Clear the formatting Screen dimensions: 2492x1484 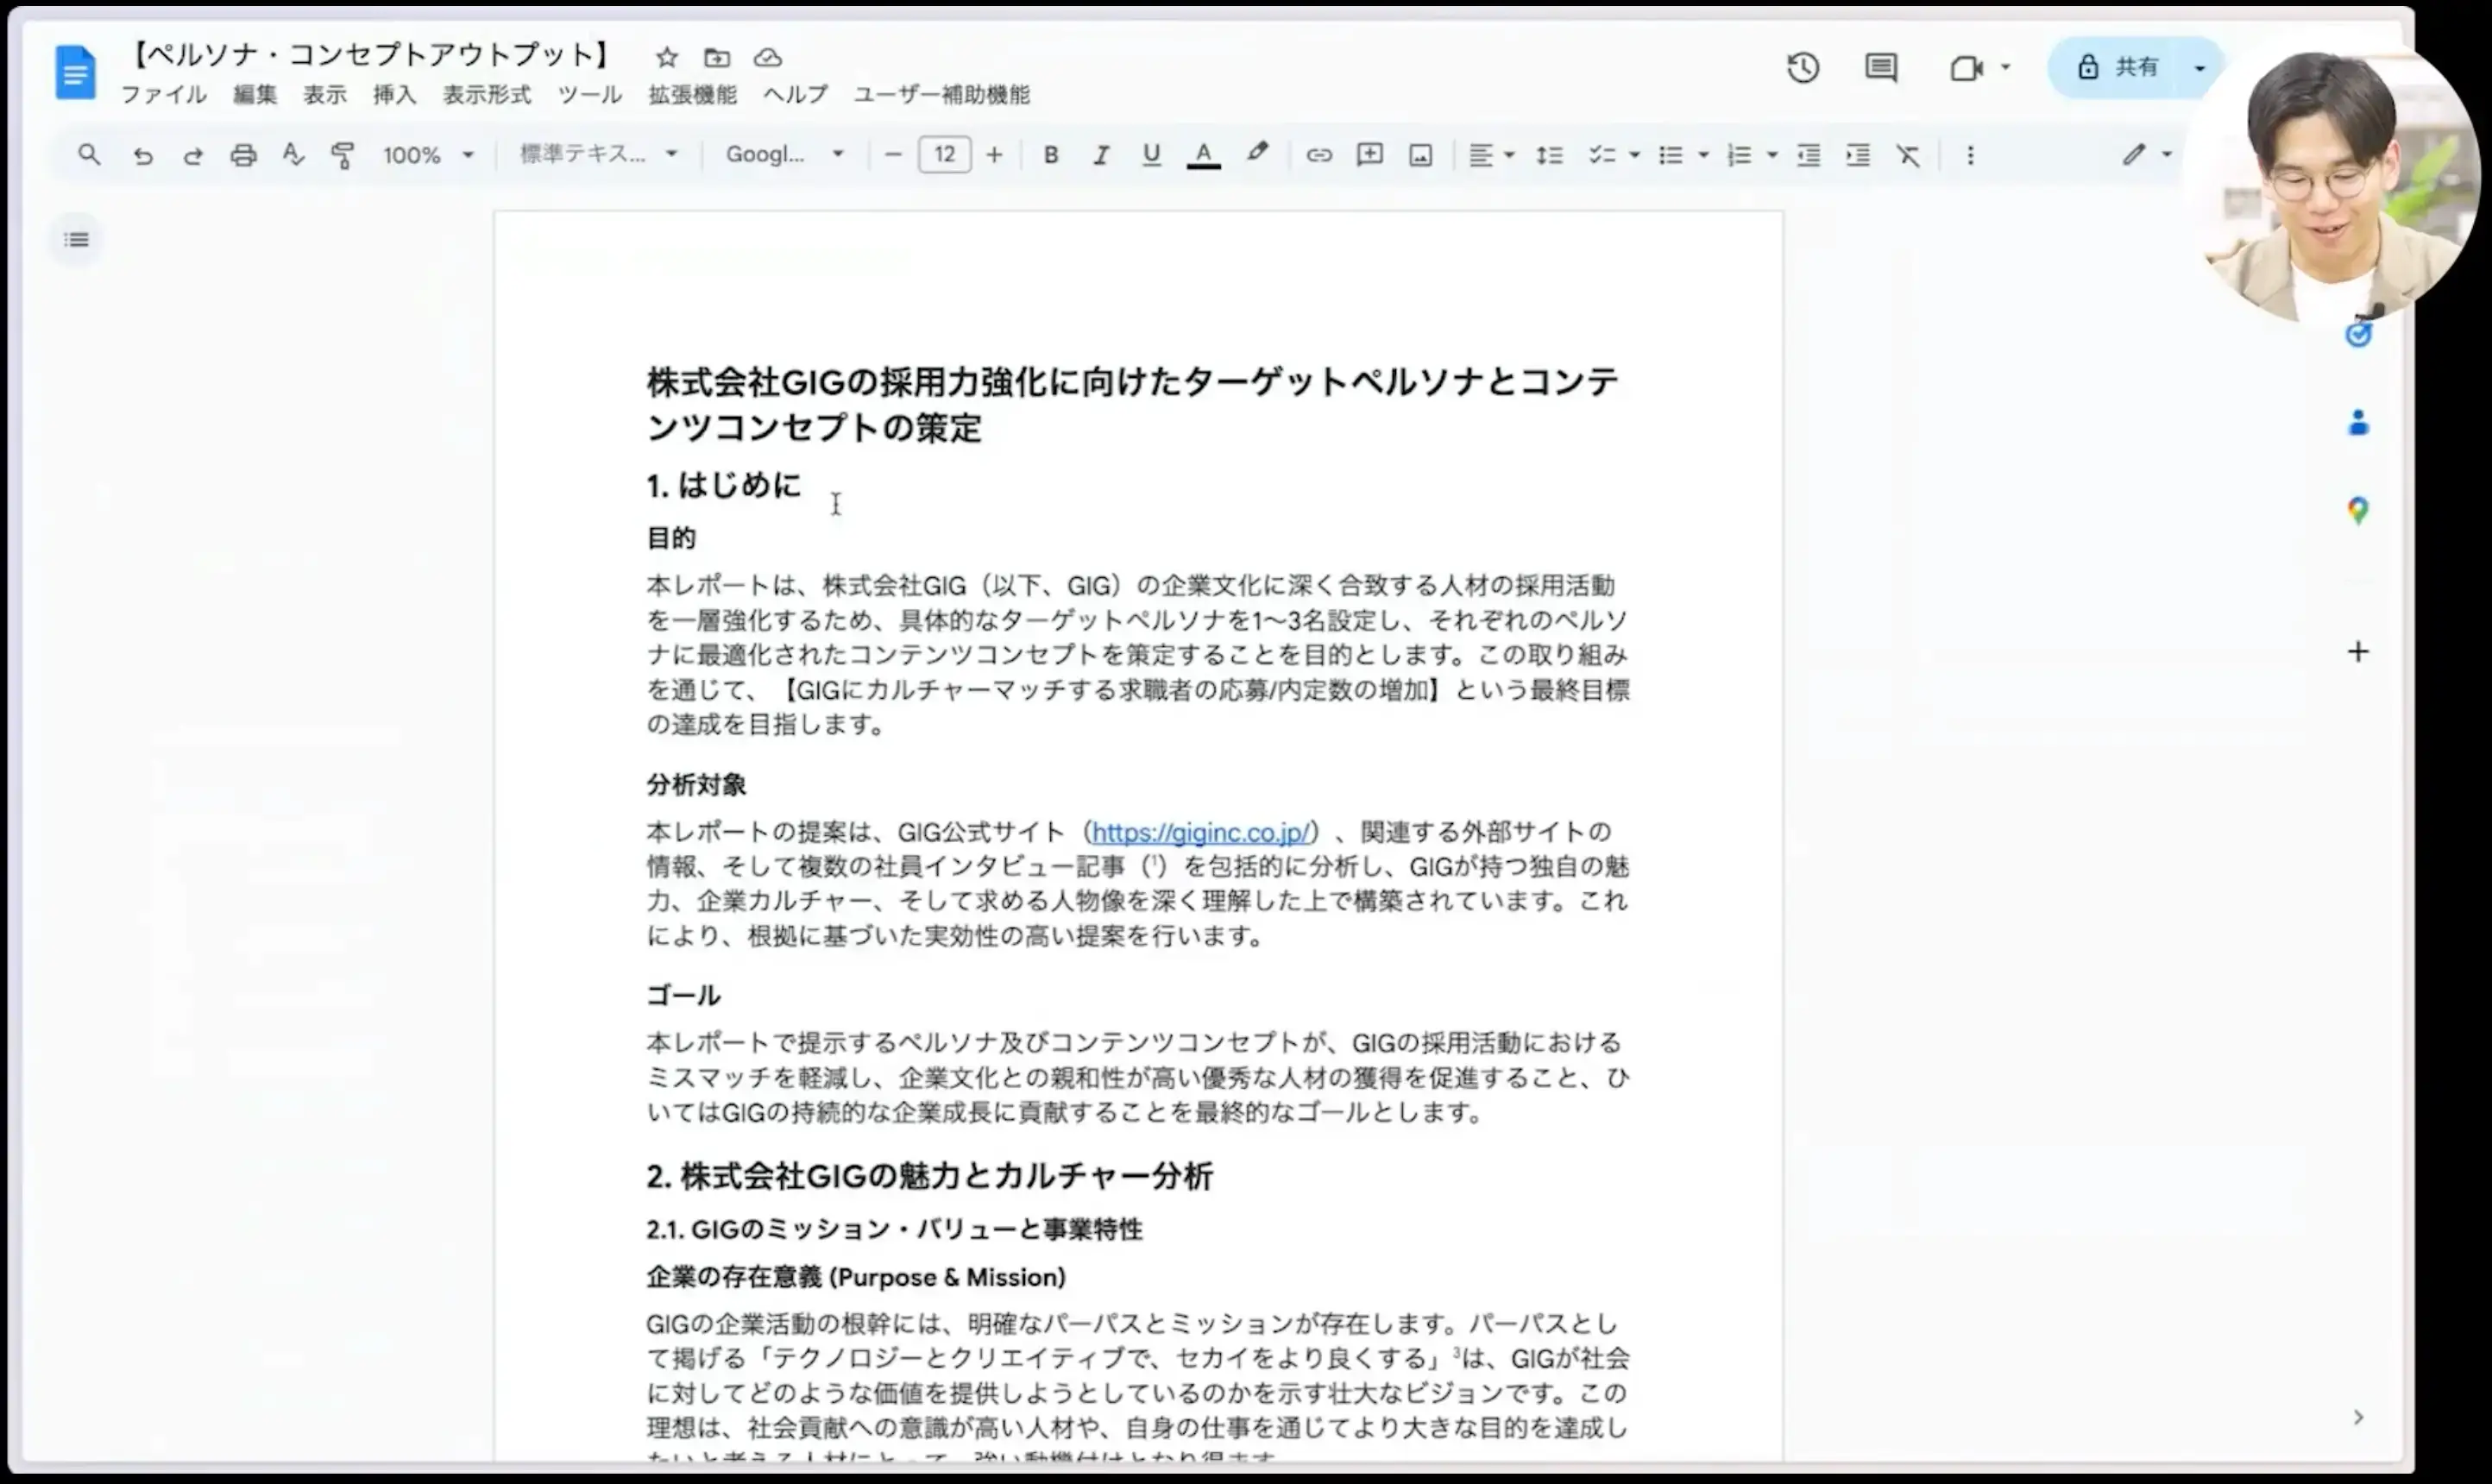click(1908, 155)
